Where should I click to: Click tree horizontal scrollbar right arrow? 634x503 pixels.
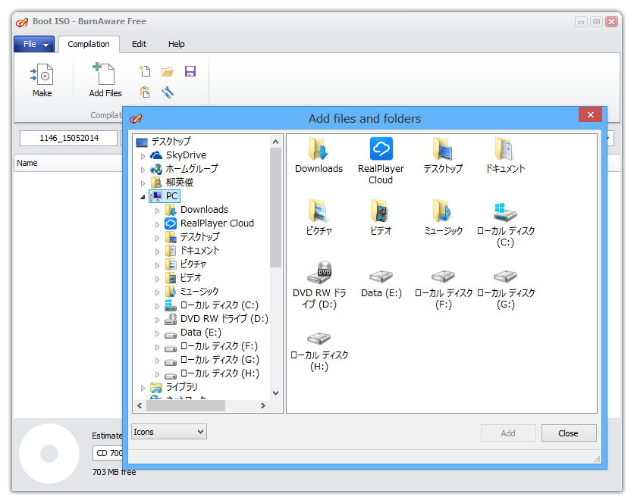point(263,405)
